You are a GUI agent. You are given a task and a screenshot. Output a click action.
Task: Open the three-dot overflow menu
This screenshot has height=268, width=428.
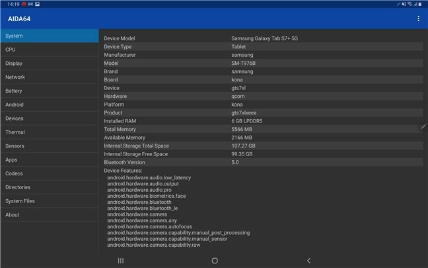[418, 19]
